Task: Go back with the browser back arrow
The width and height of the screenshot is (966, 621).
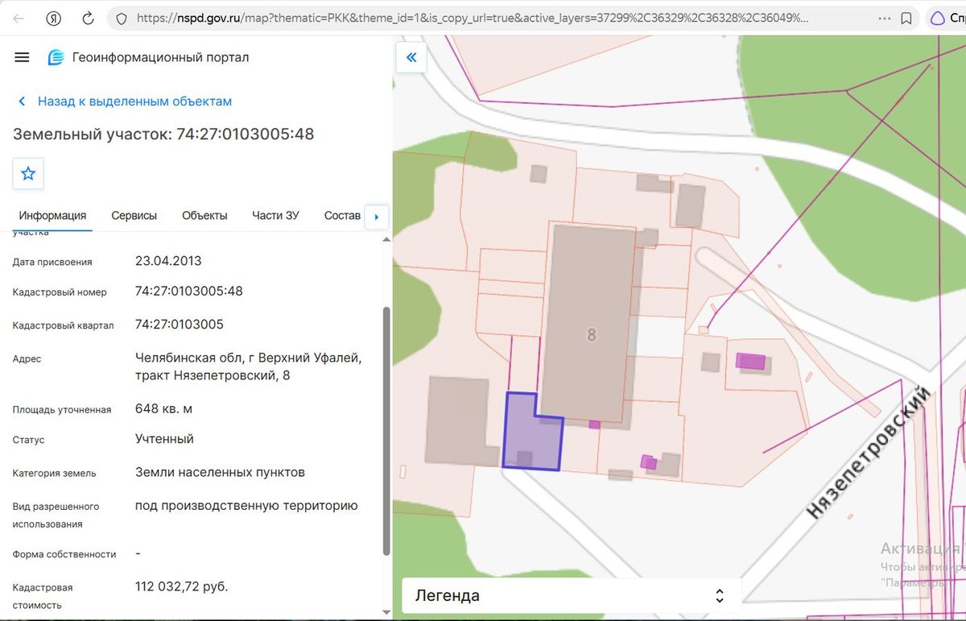Action: pos(19,18)
